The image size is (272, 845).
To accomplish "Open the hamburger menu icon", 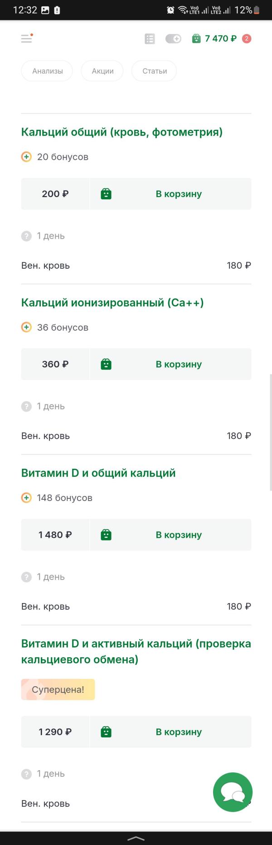I will pos(26,39).
